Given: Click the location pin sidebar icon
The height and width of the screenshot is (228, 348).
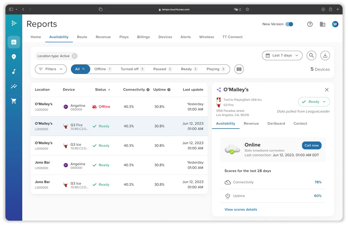Looking at the screenshot, I should 14,57.
